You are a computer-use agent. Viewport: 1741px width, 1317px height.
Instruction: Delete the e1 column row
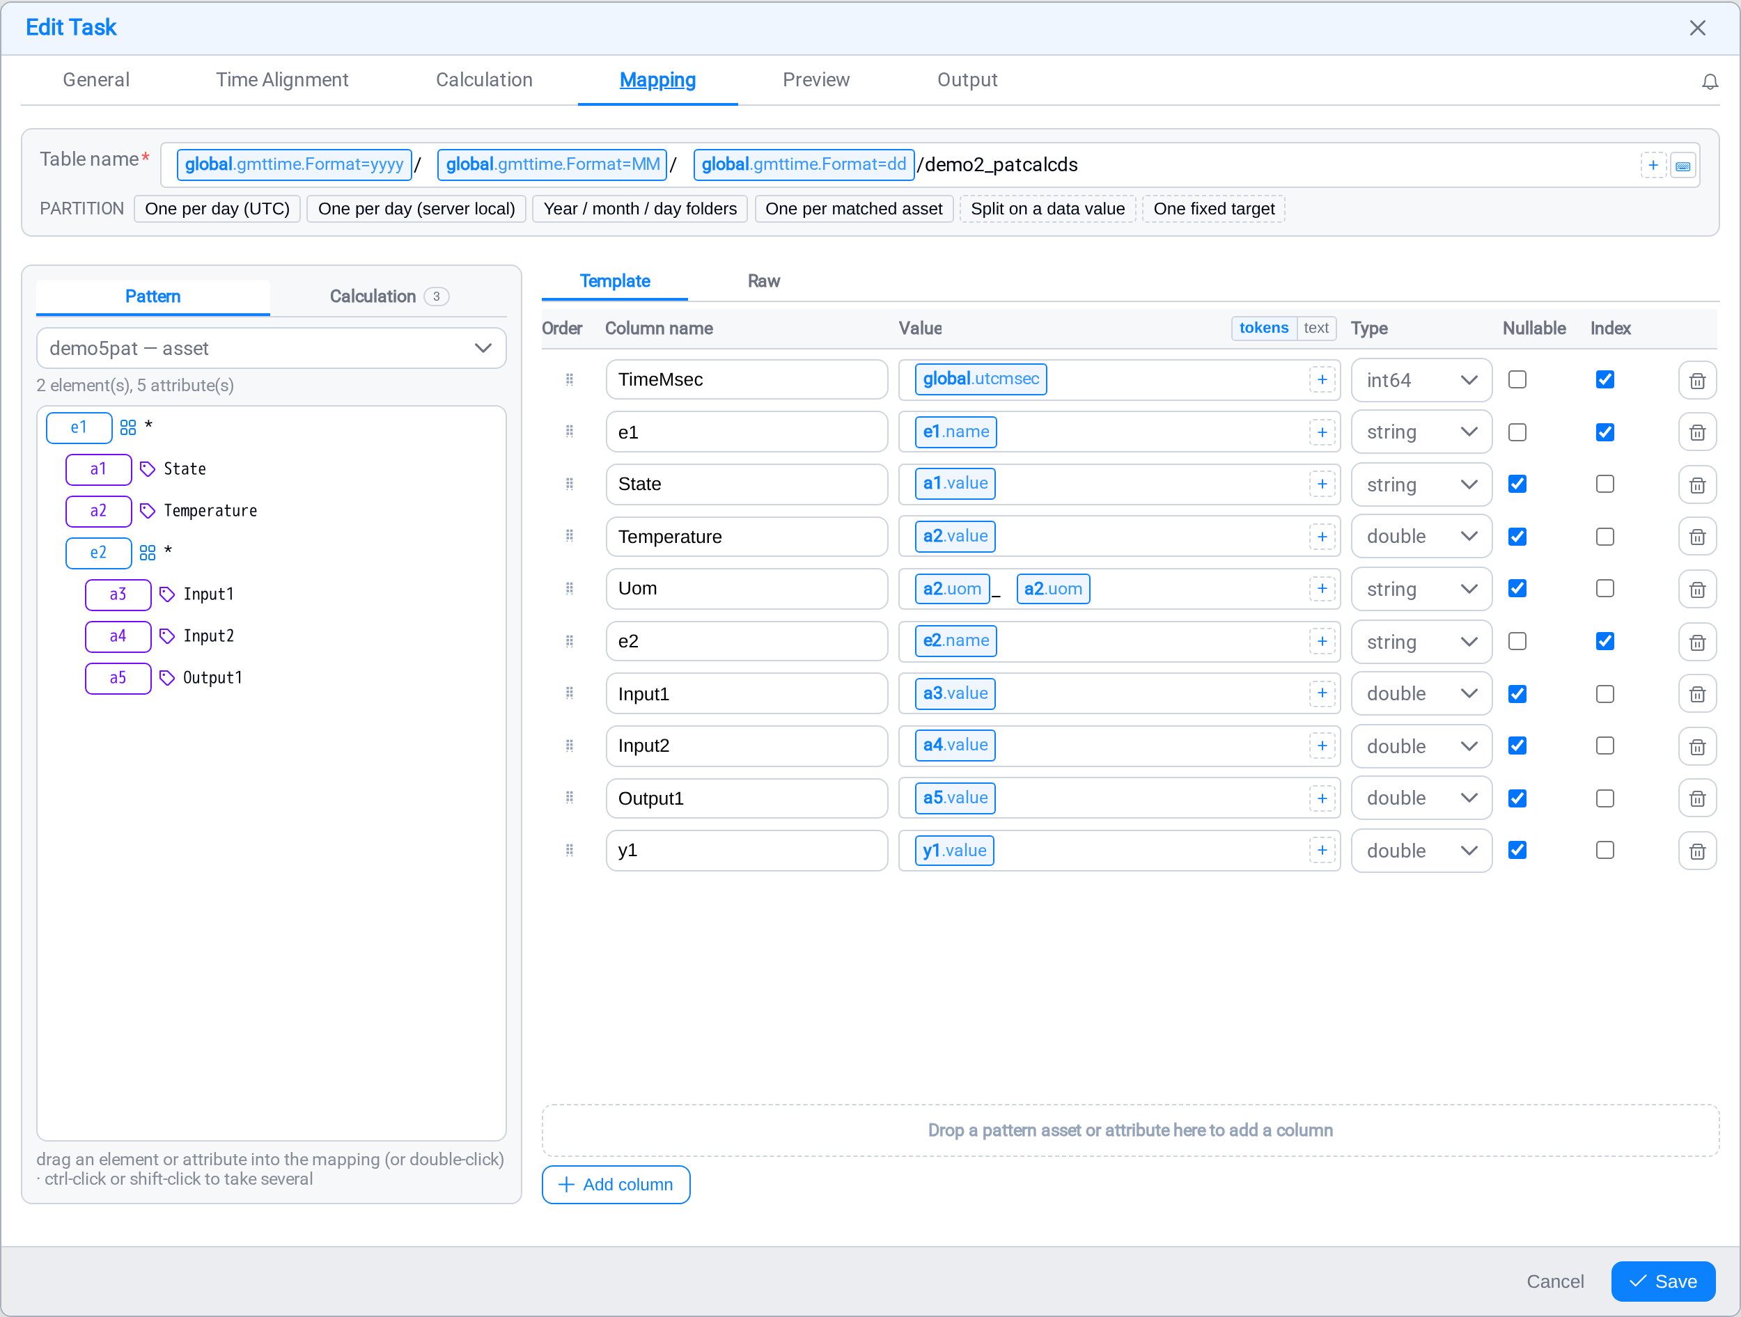(1697, 432)
